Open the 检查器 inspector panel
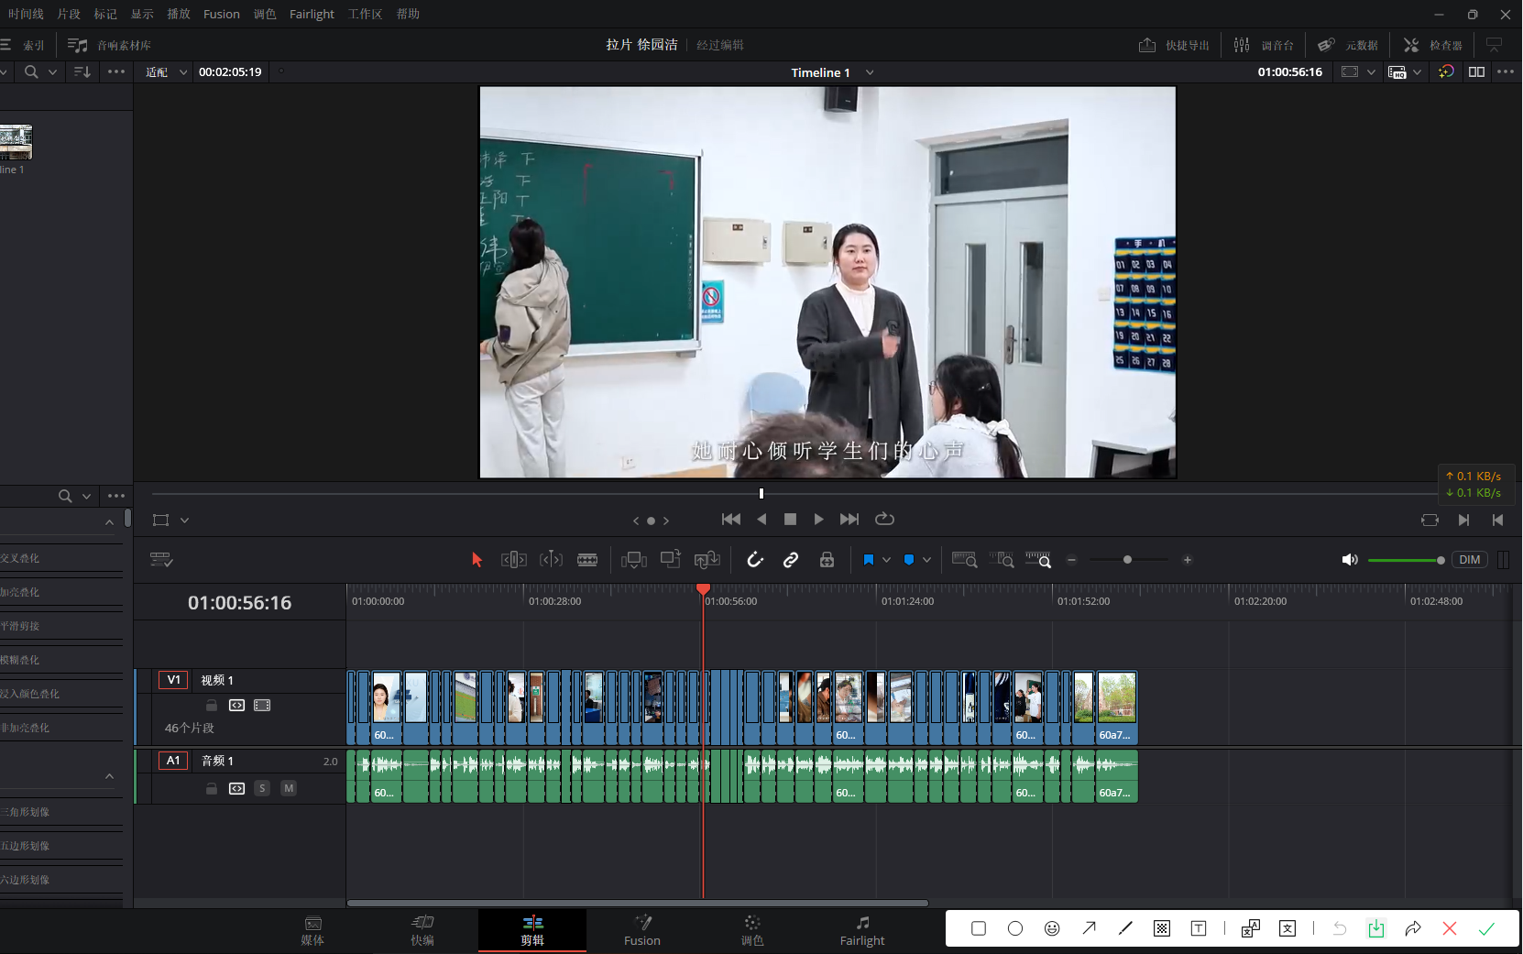This screenshot has width=1523, height=954. 1432,45
